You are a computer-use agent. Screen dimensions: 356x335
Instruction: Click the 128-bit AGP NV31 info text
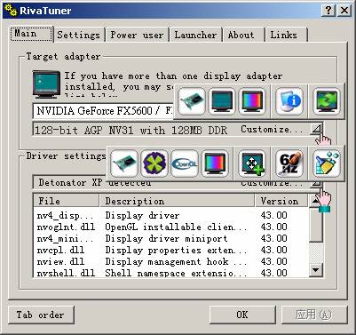pos(131,130)
